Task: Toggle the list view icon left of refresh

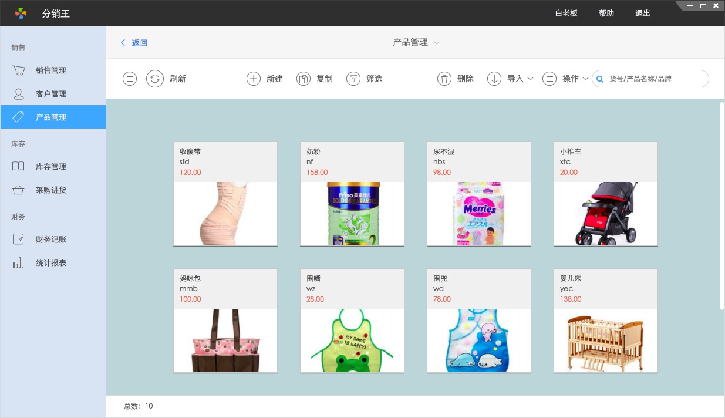Action: click(x=130, y=79)
